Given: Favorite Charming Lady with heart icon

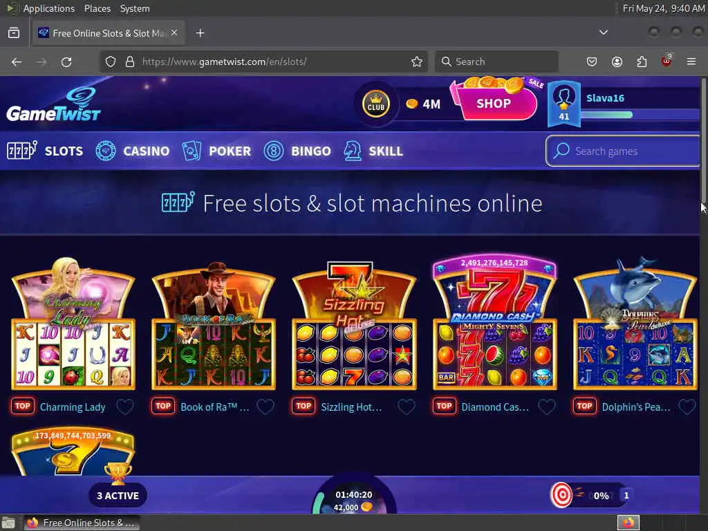Looking at the screenshot, I should click(x=125, y=407).
